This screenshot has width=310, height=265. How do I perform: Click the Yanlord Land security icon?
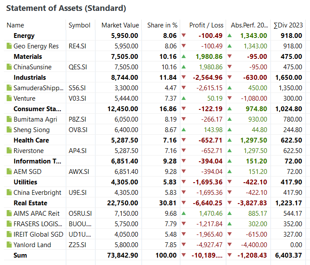pyautogui.click(x=9, y=245)
